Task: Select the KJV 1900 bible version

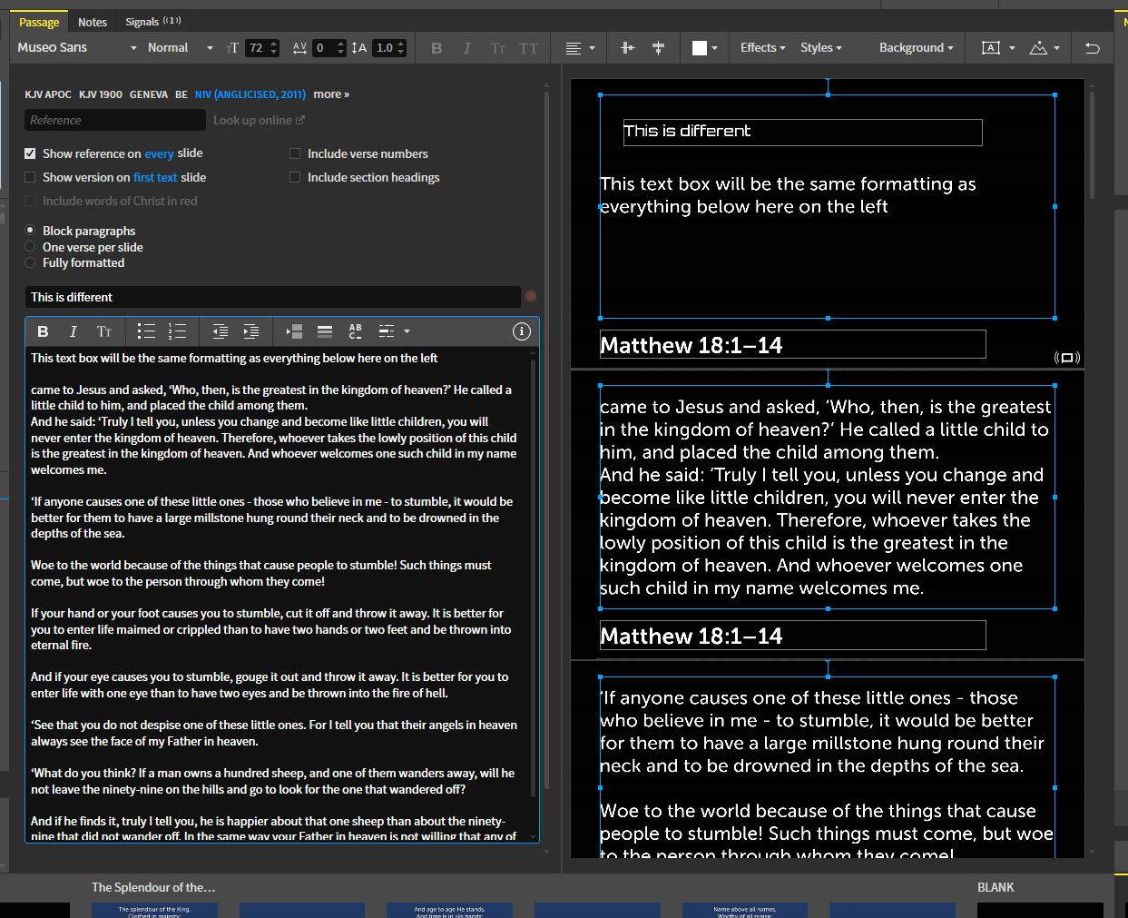Action: click(101, 94)
